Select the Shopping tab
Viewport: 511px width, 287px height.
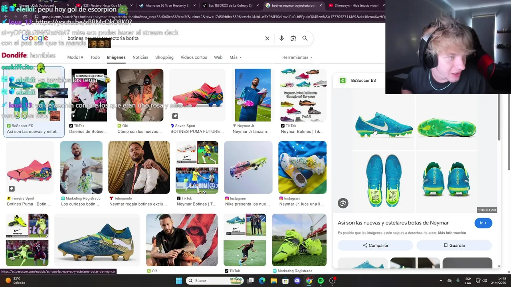[x=164, y=57]
